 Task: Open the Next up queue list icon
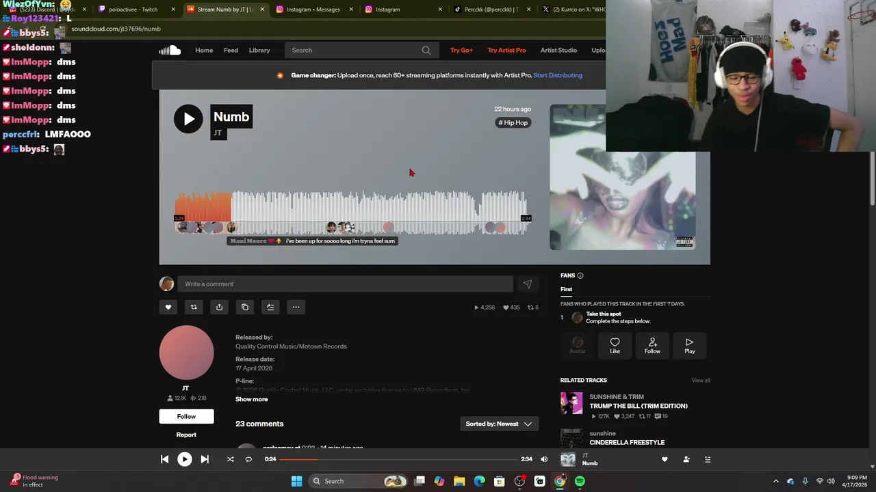tap(708, 459)
